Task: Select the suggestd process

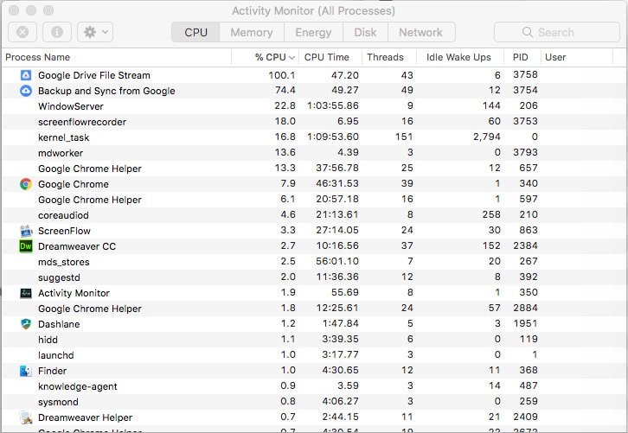Action: 59,277
